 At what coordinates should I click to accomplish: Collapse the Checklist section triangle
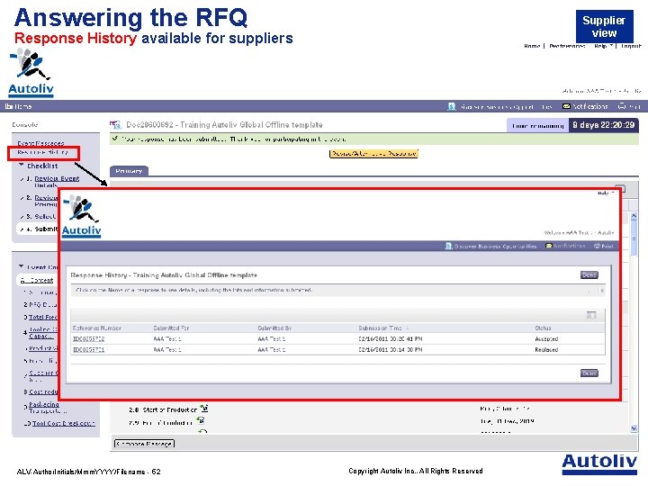[x=22, y=165]
